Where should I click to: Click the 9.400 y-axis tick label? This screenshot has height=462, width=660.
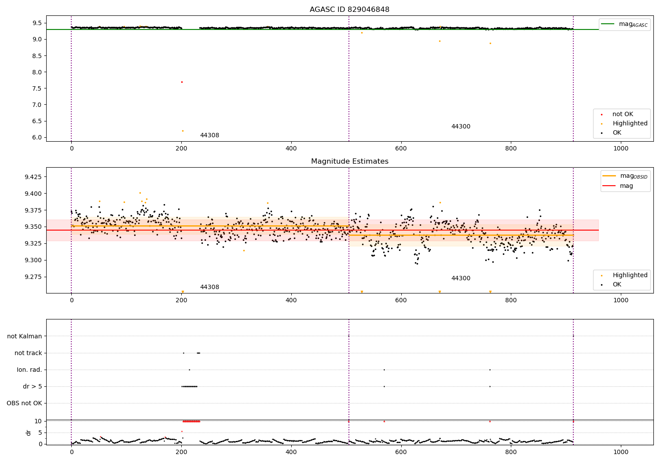33,194
